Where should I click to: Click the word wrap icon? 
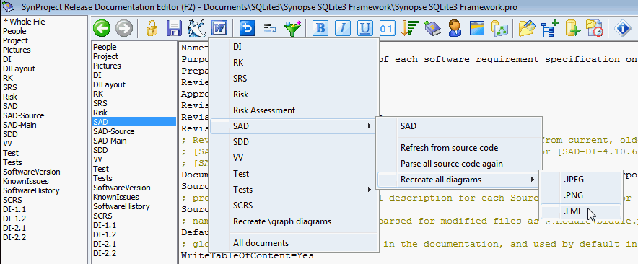(270, 28)
